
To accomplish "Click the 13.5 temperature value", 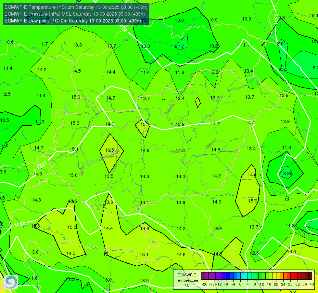I will tap(109, 176).
